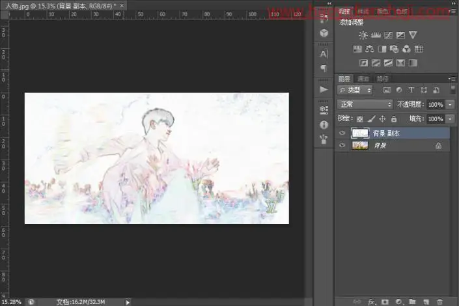Screen dimensions: 459x306
Task: Filter for shape layers
Action: [x=424, y=90]
